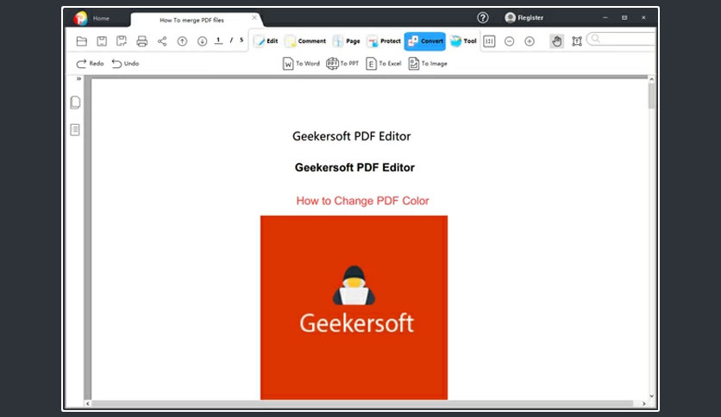Image resolution: width=721 pixels, height=417 pixels.
Task: Select the Hand tool
Action: click(556, 41)
